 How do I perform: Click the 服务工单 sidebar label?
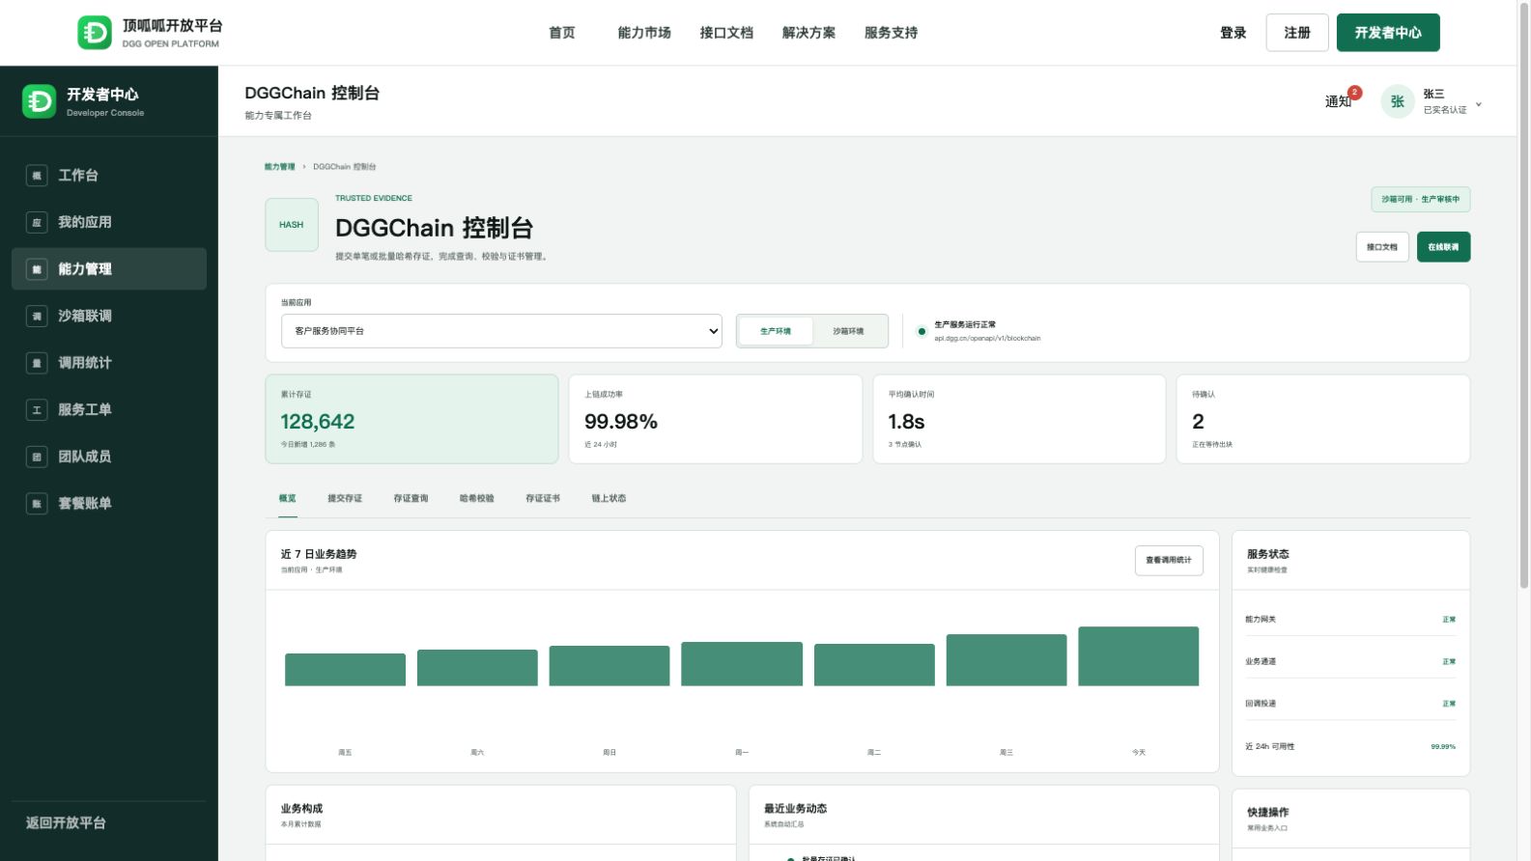pyautogui.click(x=85, y=410)
